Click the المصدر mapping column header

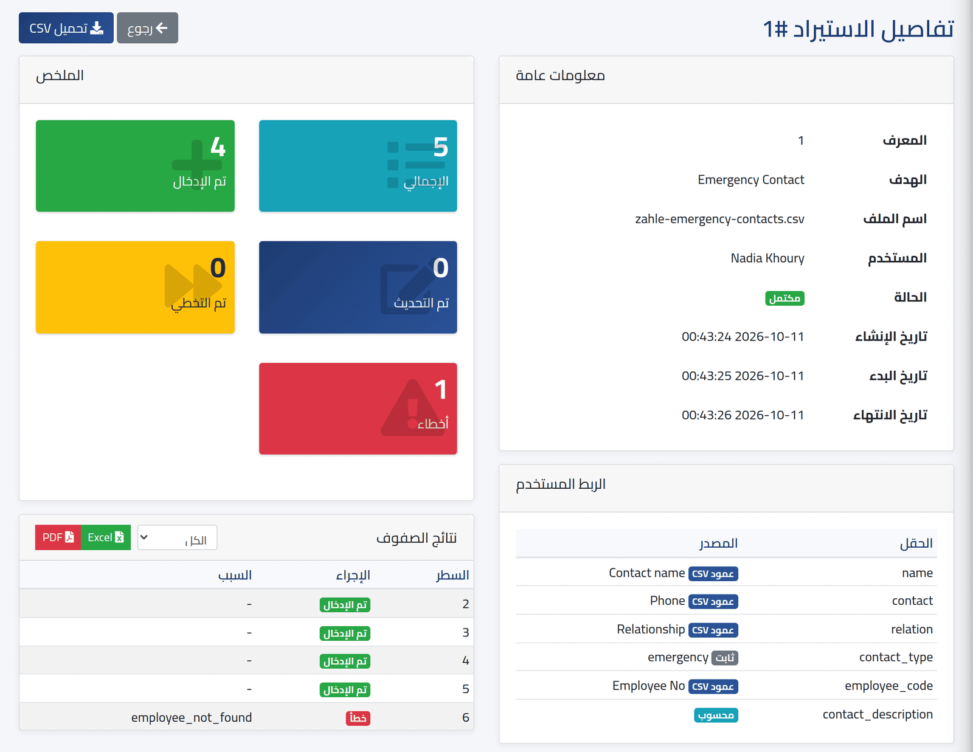pyautogui.click(x=719, y=543)
